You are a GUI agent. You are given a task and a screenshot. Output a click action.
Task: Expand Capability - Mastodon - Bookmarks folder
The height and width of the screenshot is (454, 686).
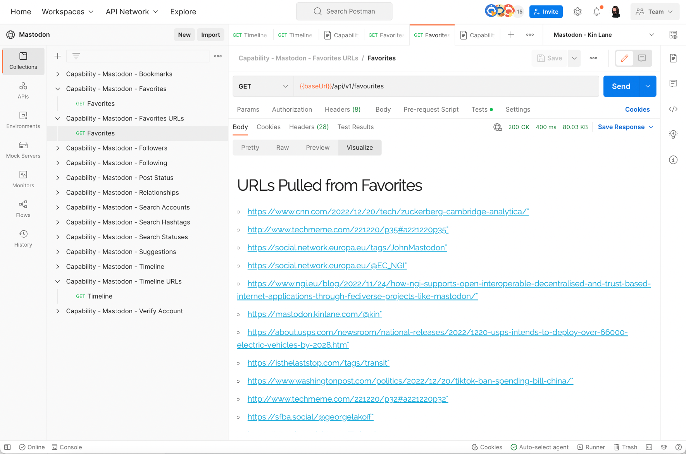pyautogui.click(x=58, y=74)
